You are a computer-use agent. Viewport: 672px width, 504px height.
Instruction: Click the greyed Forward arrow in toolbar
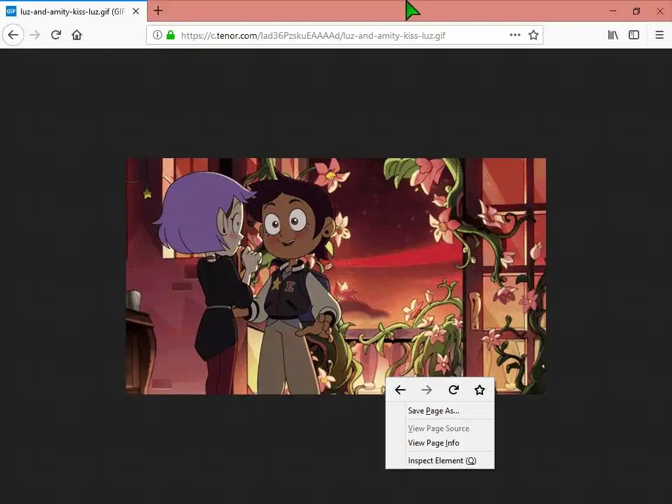pyautogui.click(x=35, y=35)
